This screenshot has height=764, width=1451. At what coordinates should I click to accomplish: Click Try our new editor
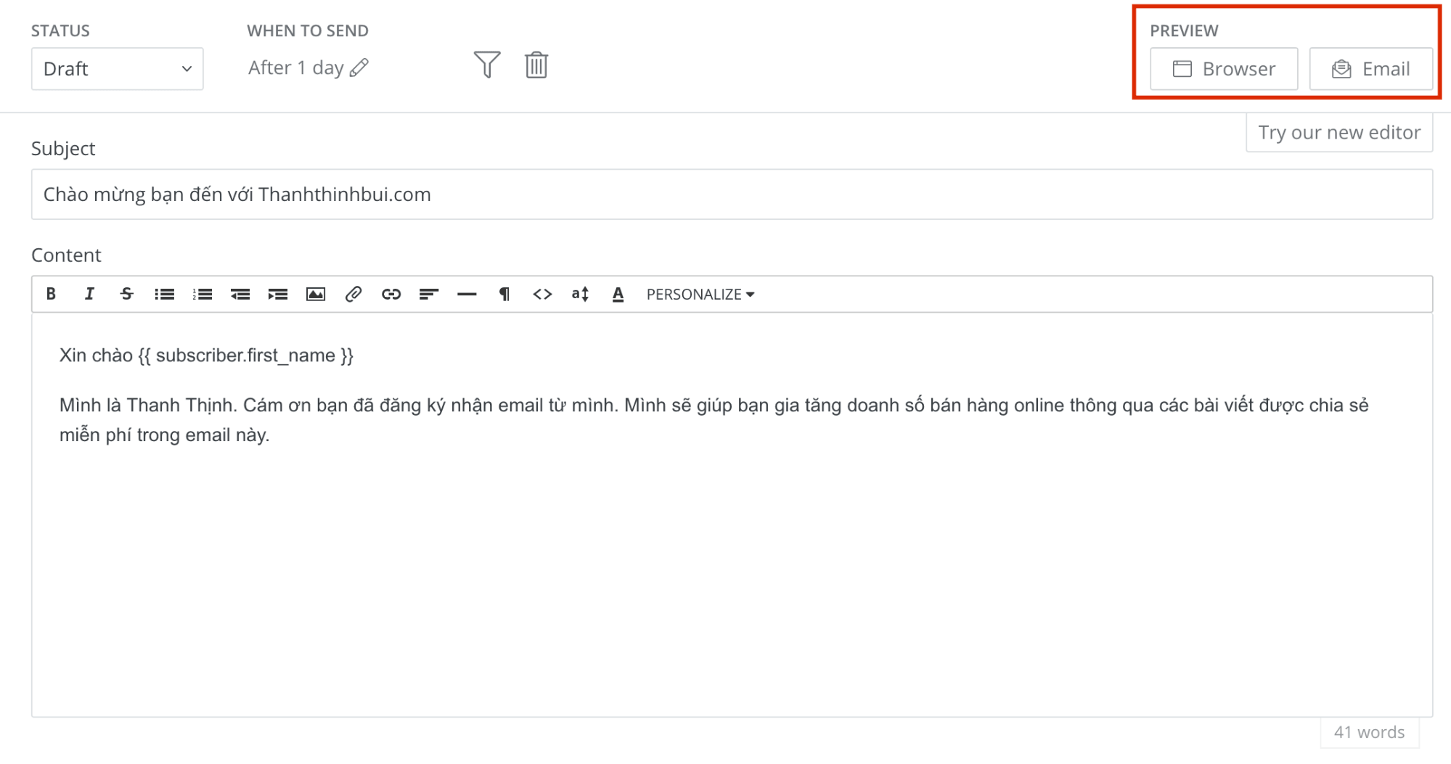click(1338, 132)
